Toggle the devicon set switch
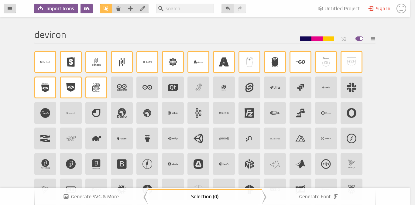415x205 pixels. [x=359, y=39]
